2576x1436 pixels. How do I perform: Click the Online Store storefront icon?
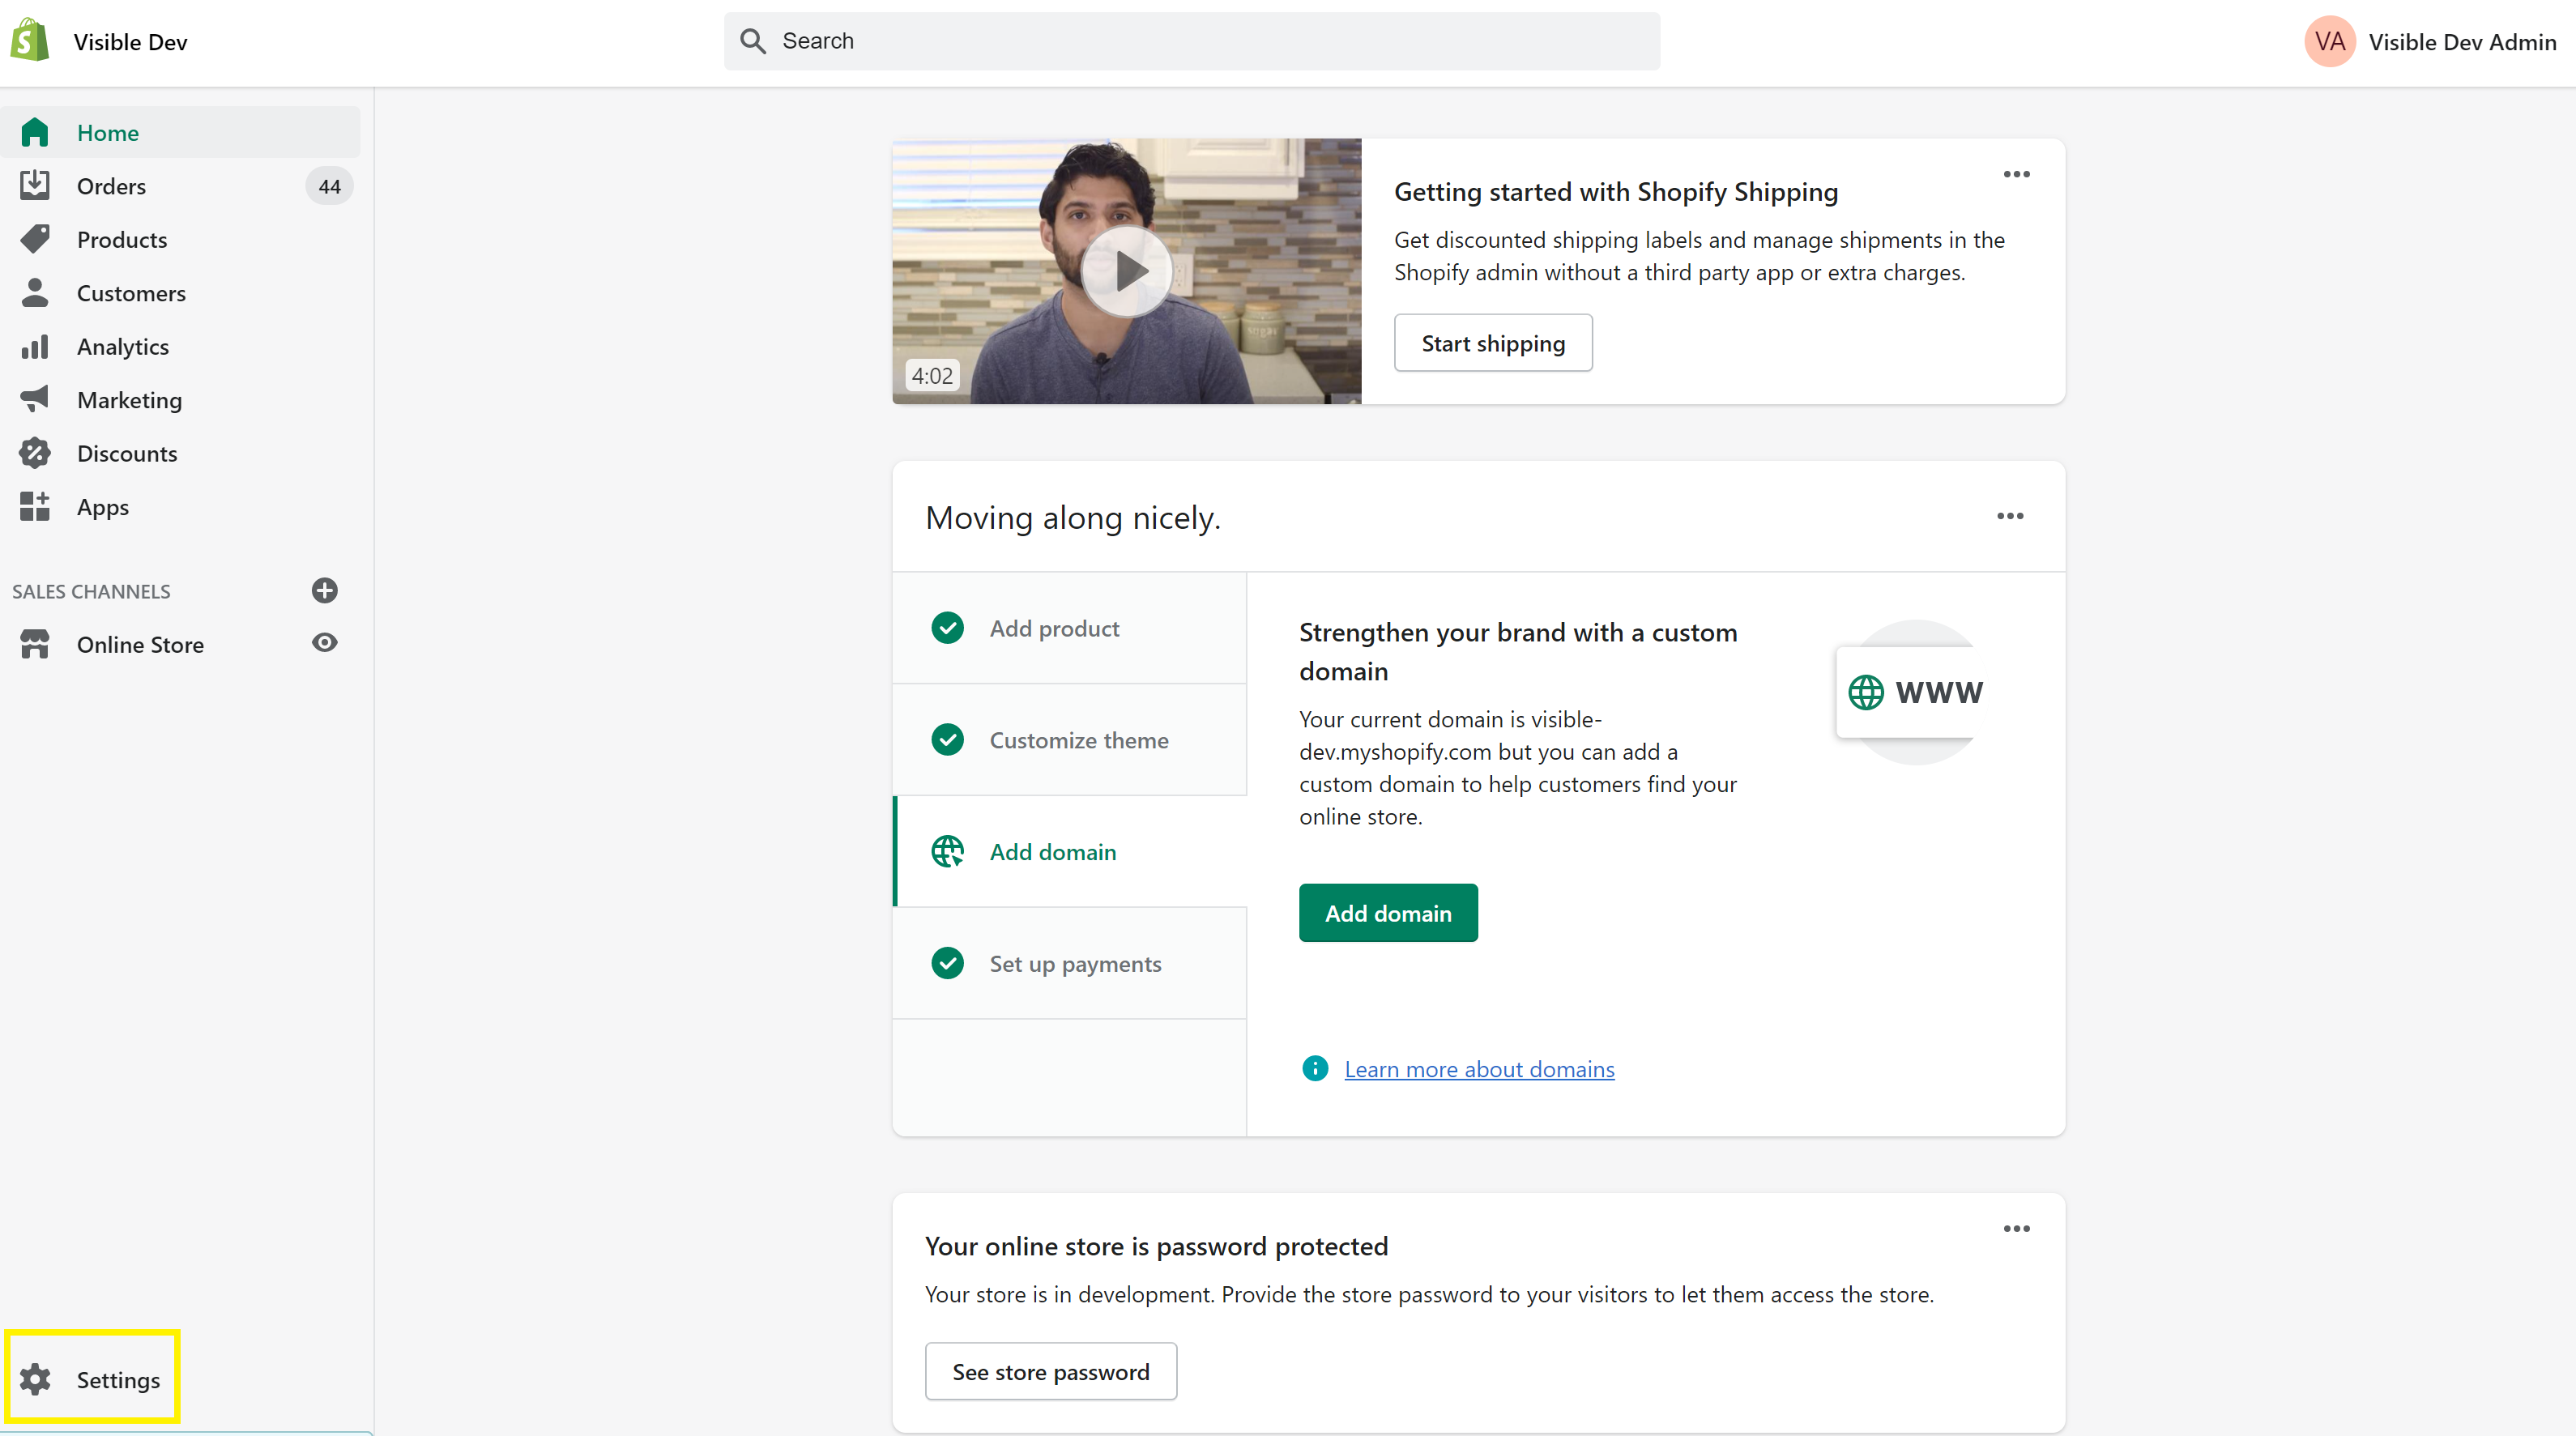click(x=34, y=644)
